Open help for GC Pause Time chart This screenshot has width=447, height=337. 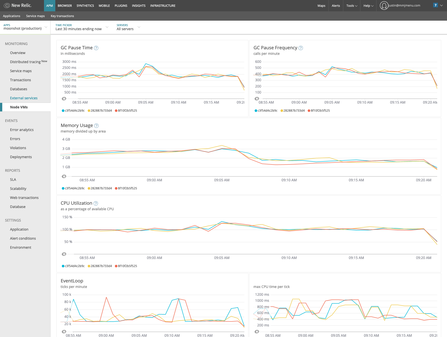coord(96,48)
